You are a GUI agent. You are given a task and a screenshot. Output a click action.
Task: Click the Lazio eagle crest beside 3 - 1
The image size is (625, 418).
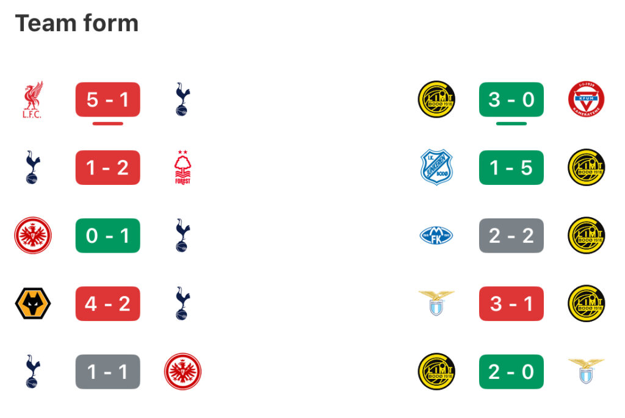coord(436,303)
